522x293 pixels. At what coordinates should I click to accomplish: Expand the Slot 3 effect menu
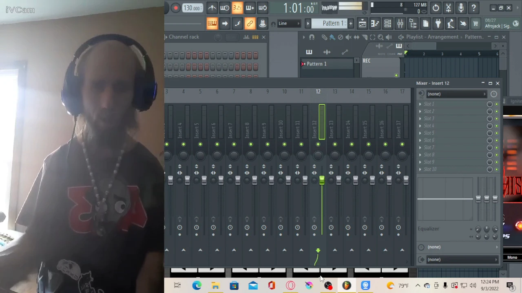click(420, 118)
